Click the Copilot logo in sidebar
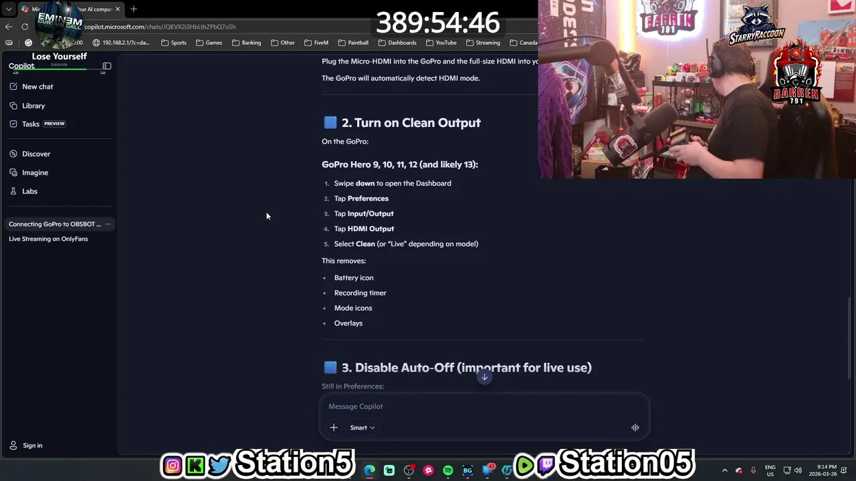 pos(21,65)
